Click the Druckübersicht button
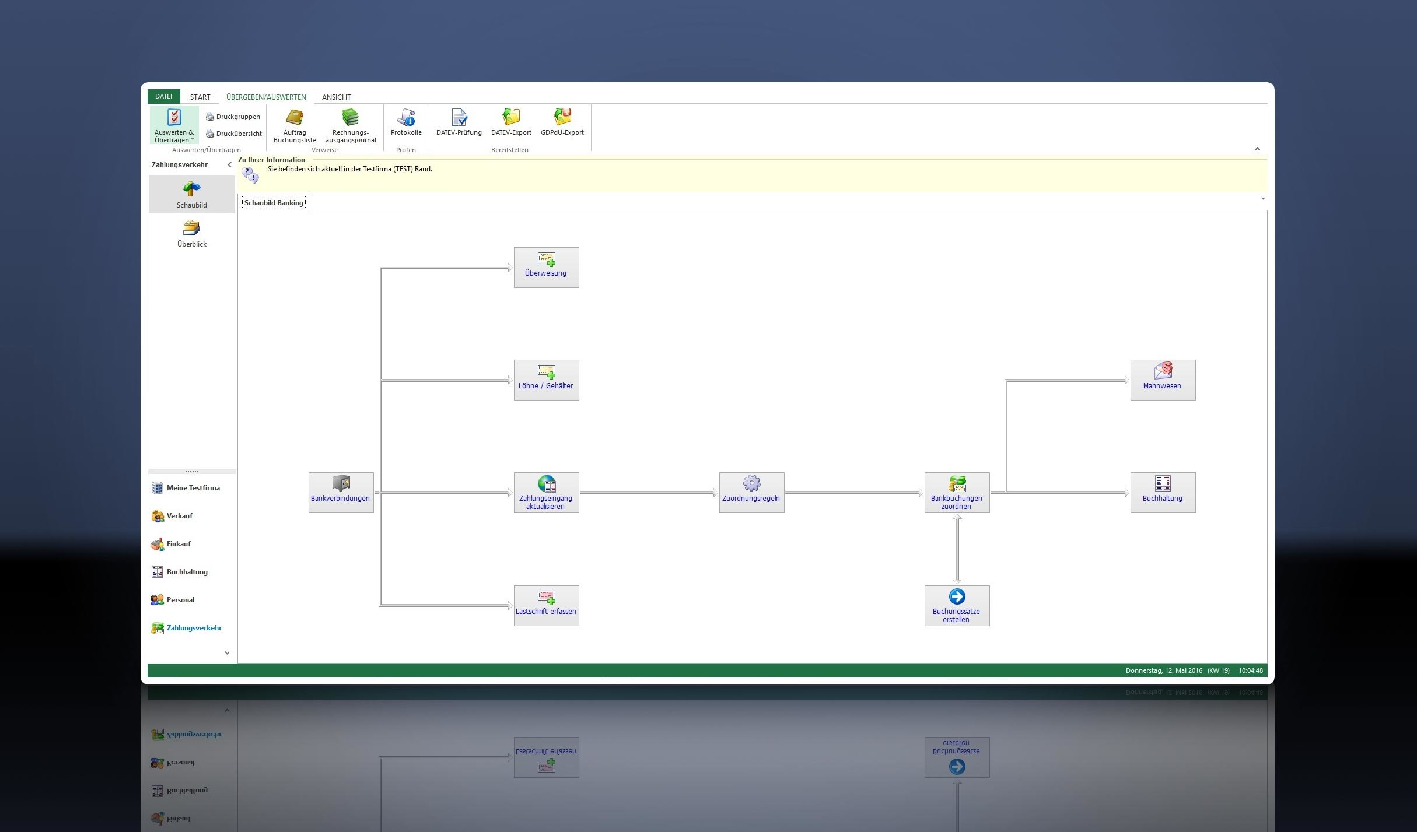Viewport: 1417px width, 832px height. [x=233, y=134]
